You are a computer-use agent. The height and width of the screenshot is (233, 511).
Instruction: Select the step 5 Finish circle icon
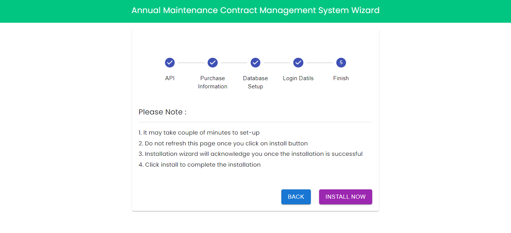point(341,63)
